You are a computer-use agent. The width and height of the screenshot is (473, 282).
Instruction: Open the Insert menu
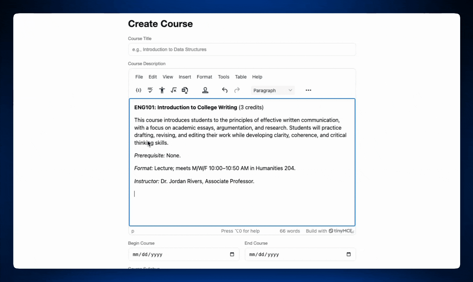(x=185, y=77)
